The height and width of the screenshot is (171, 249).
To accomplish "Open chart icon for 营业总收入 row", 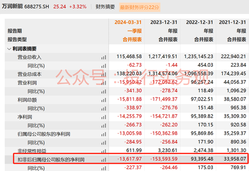I will pos(104,57).
